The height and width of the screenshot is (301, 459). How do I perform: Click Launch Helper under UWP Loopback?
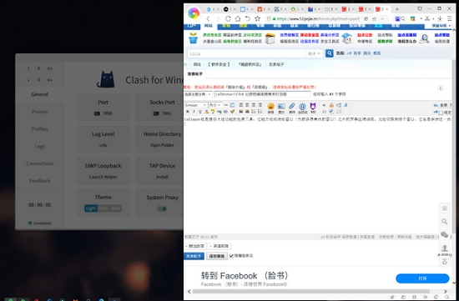(103, 177)
